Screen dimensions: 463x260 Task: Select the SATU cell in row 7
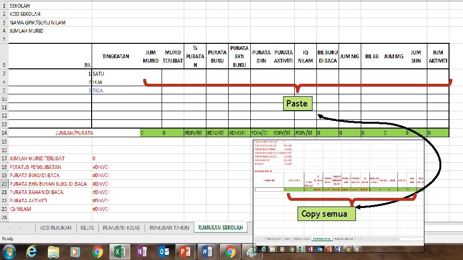116,73
